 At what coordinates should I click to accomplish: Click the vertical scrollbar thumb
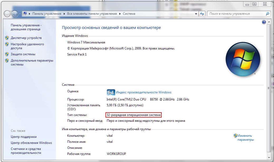pos(269,88)
